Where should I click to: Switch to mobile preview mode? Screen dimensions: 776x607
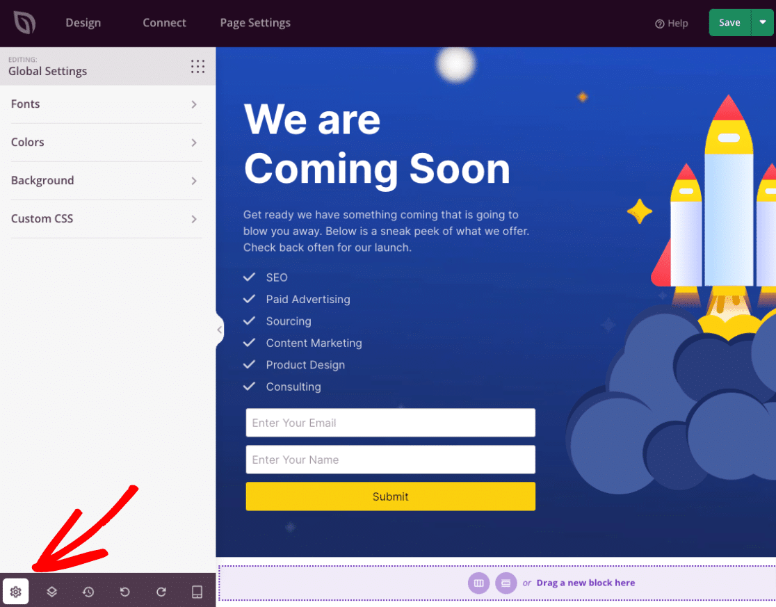point(197,592)
